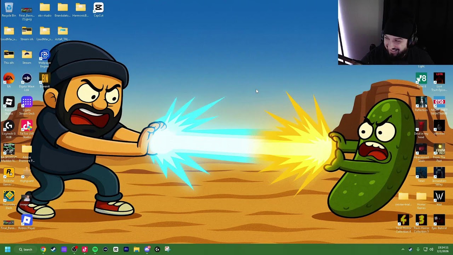Open Stream Deck from the taskbar
453x255 pixels.
64,249
